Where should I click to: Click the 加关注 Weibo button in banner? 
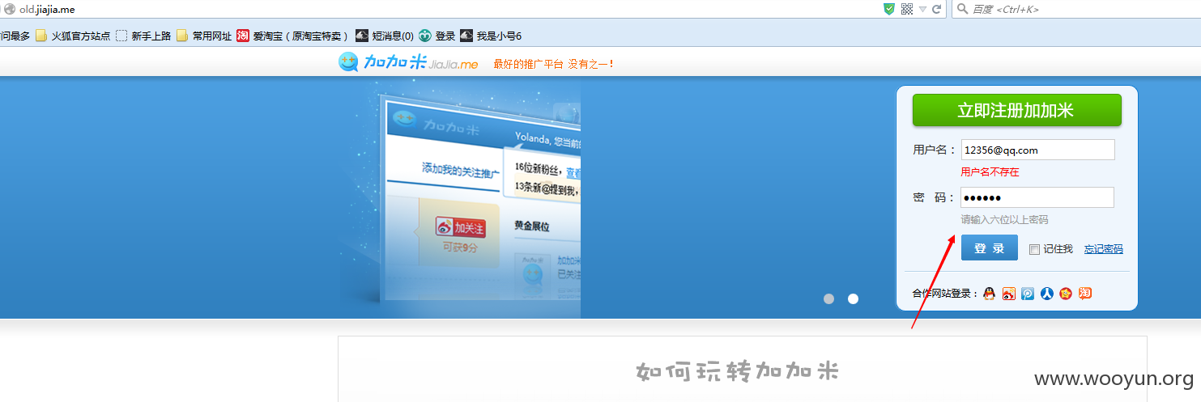point(460,227)
